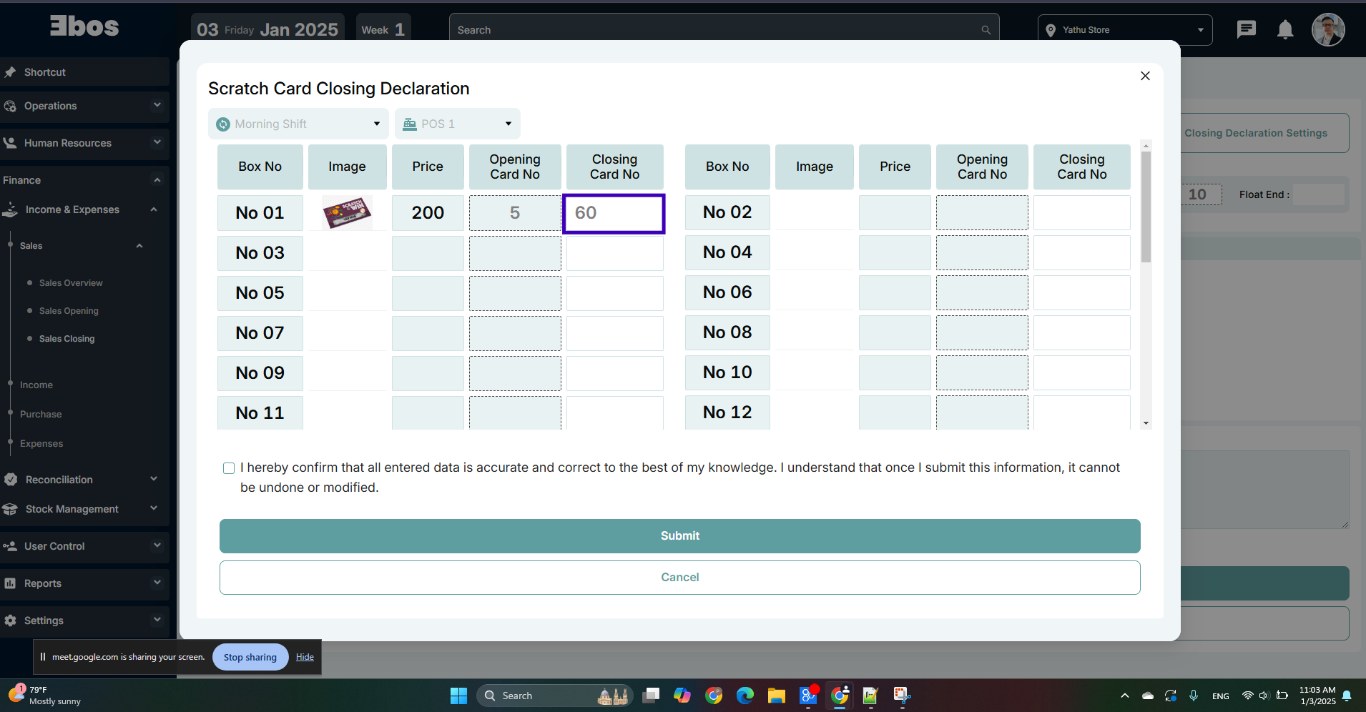Click the microphone icon in system tray
This screenshot has height=712, width=1366.
coord(1194,696)
